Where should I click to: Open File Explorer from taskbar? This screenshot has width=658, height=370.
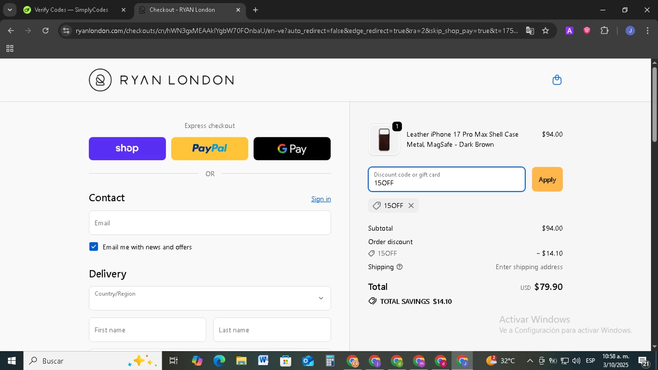241,361
